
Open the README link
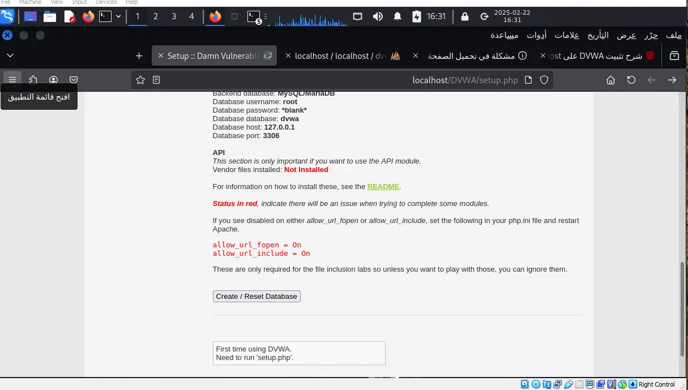click(383, 186)
